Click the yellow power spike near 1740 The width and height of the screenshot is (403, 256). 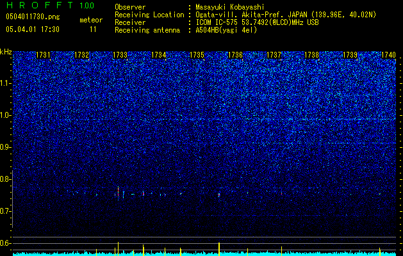point(379,252)
